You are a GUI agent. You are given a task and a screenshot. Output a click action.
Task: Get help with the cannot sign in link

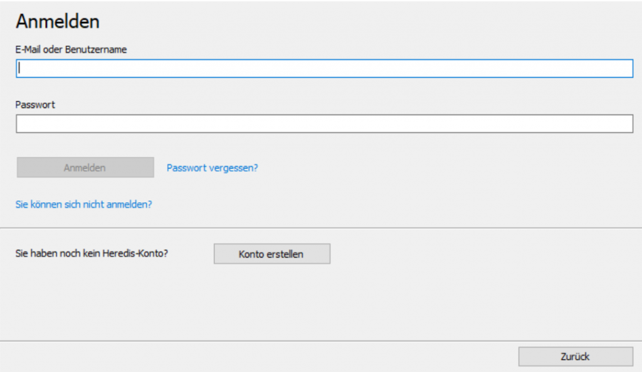[83, 204]
